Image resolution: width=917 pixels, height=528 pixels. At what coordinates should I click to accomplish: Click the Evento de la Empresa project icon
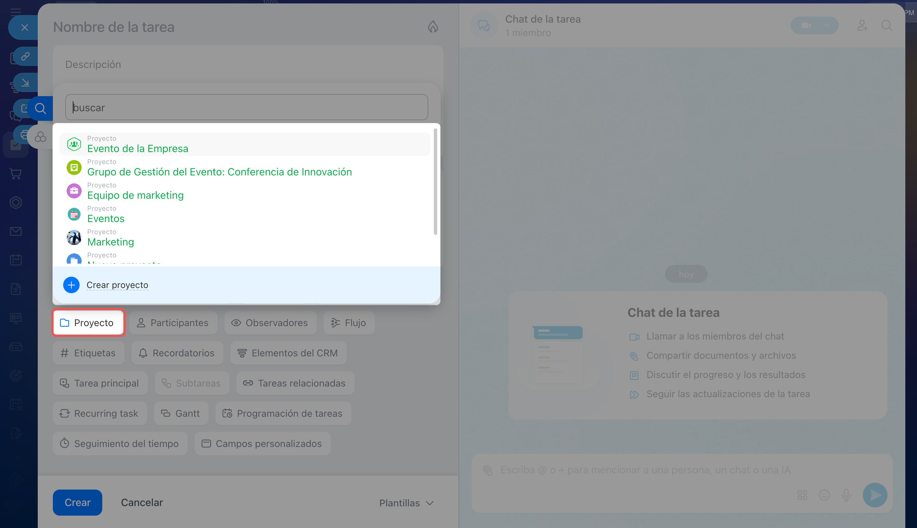[x=74, y=144]
